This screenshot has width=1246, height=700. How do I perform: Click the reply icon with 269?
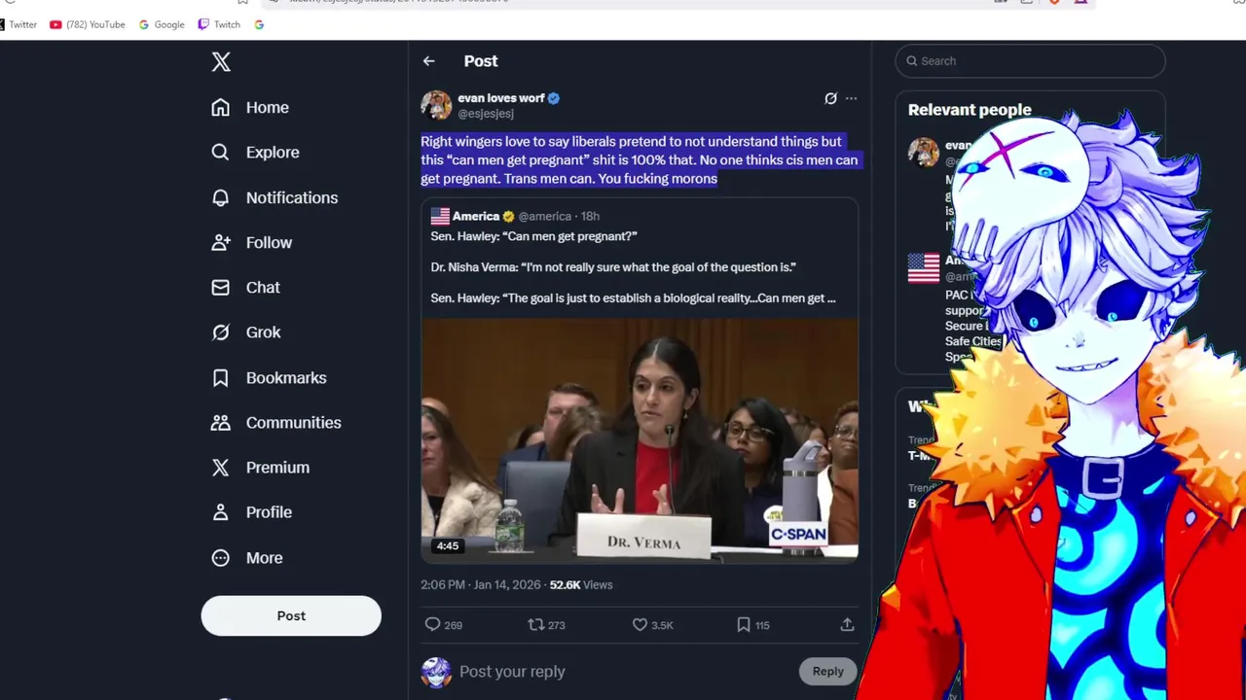433,625
